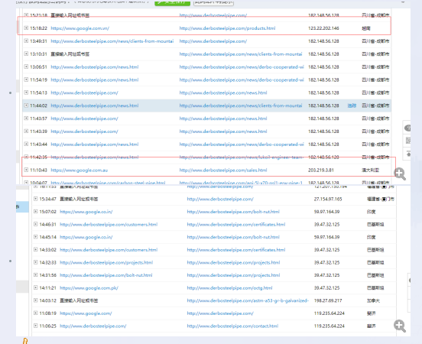The image size is (422, 344).
Task: Select IP 39.47.32.125 in 14:11:21 row
Action: point(326,288)
